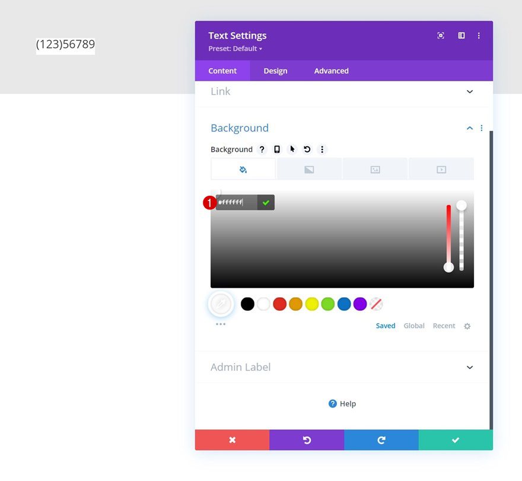Confirm hex value with green checkmark
This screenshot has height=481, width=522.
(x=265, y=202)
